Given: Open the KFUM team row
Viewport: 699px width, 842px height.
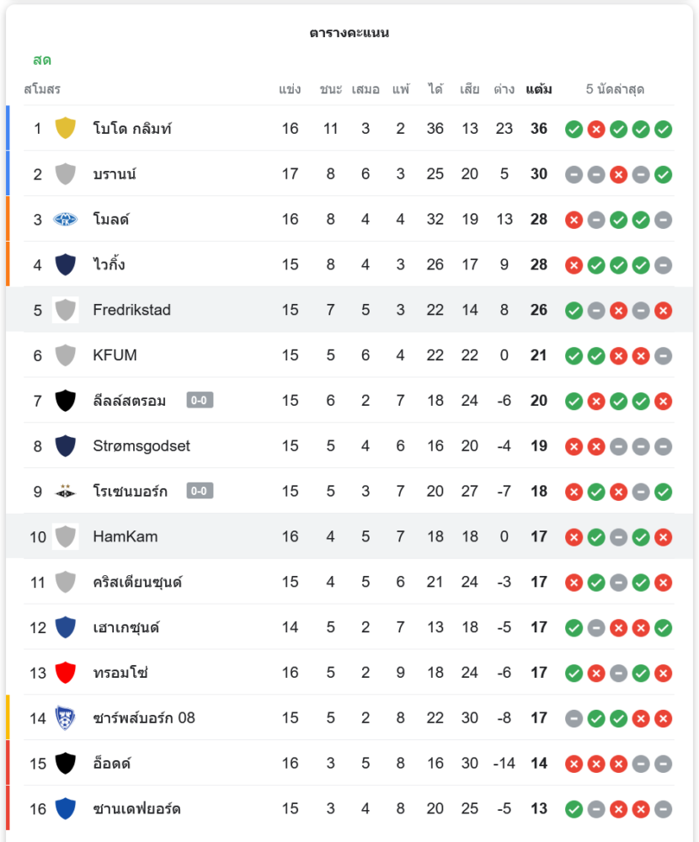Looking at the screenshot, I should tap(349, 355).
